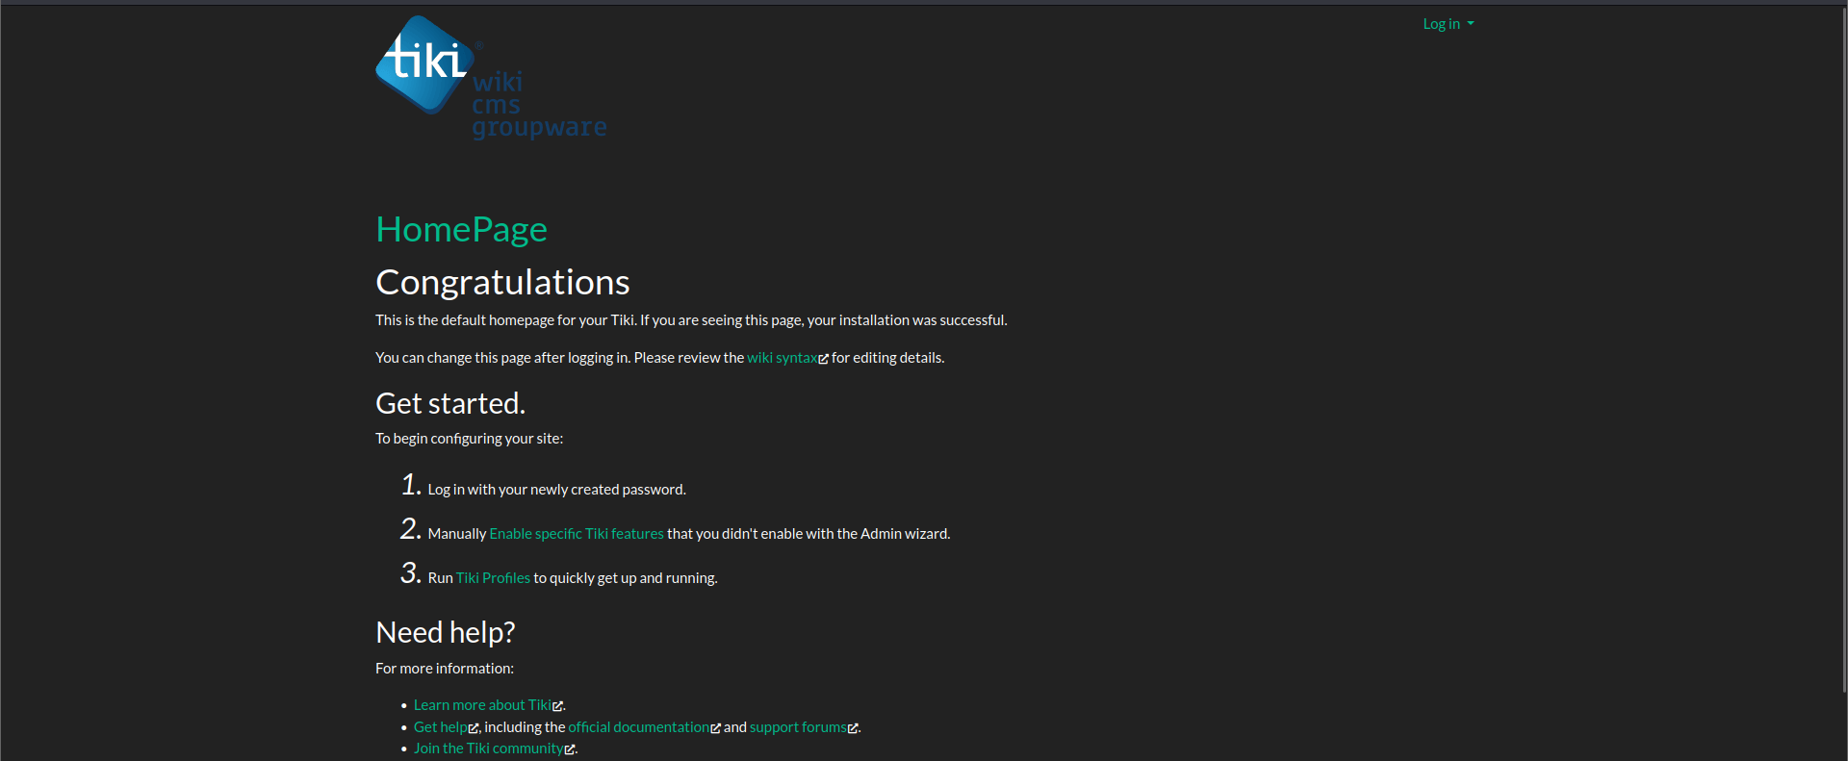The image size is (1848, 761).
Task: Click the external-link icon after Get help
Action: pyautogui.click(x=473, y=728)
